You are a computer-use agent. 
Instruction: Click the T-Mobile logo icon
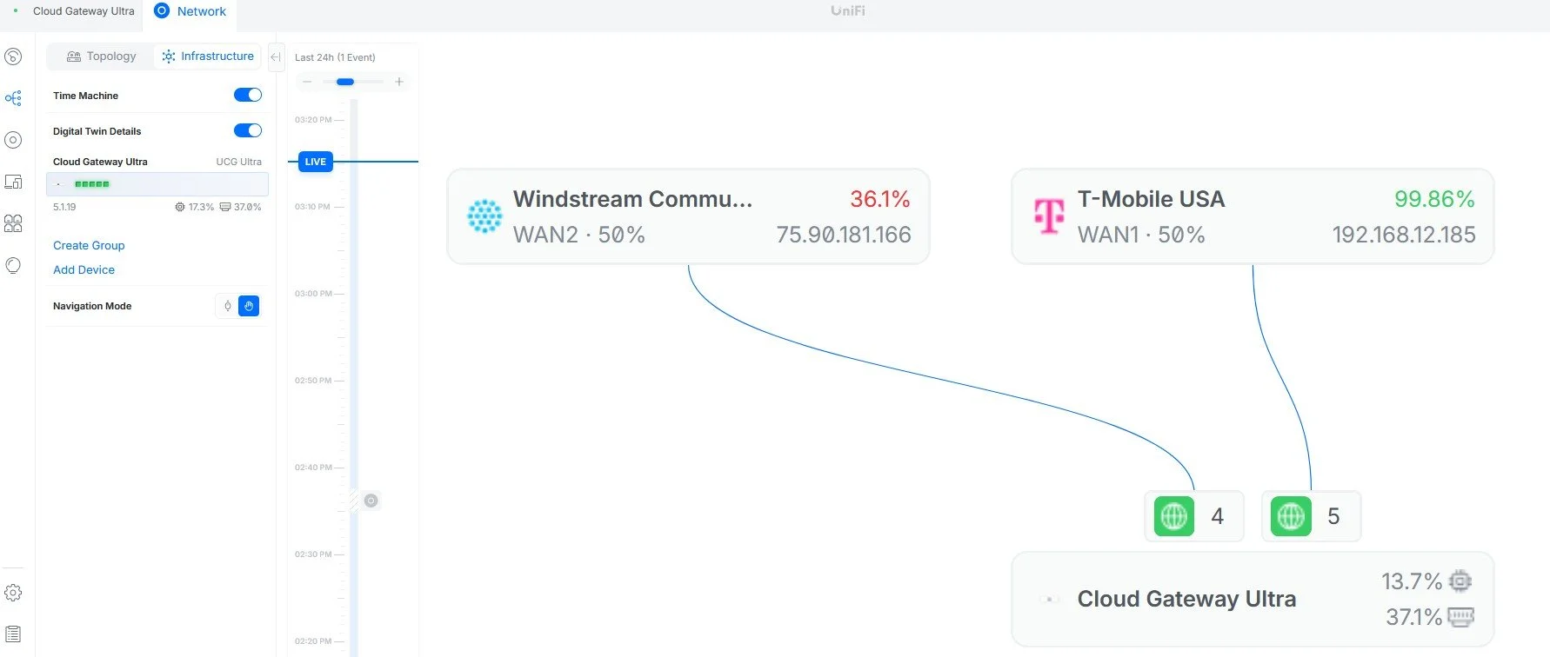pos(1049,216)
